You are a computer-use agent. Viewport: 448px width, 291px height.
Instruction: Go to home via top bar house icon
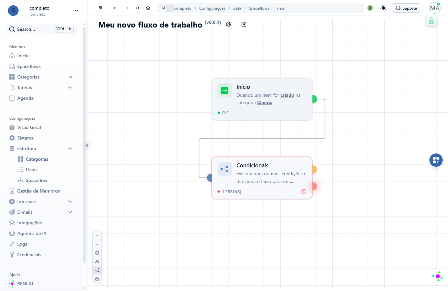tap(148, 8)
